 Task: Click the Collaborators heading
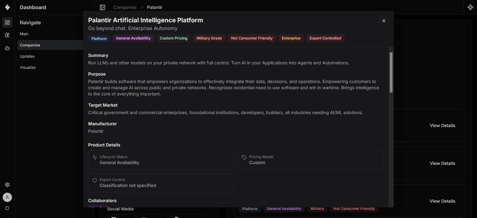point(102,201)
